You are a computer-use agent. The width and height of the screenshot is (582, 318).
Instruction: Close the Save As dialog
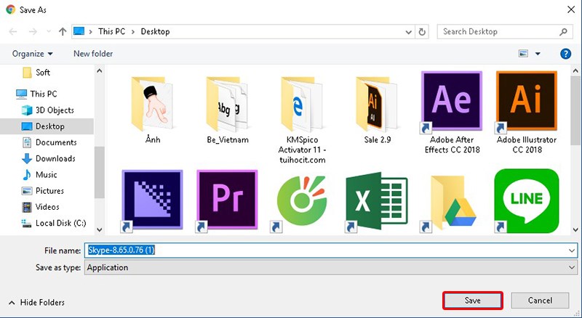tap(571, 9)
